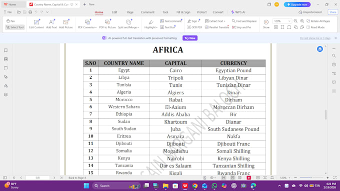The width and height of the screenshot is (340, 191).
Task: Click Upgrade now button
Action: pos(297,4)
